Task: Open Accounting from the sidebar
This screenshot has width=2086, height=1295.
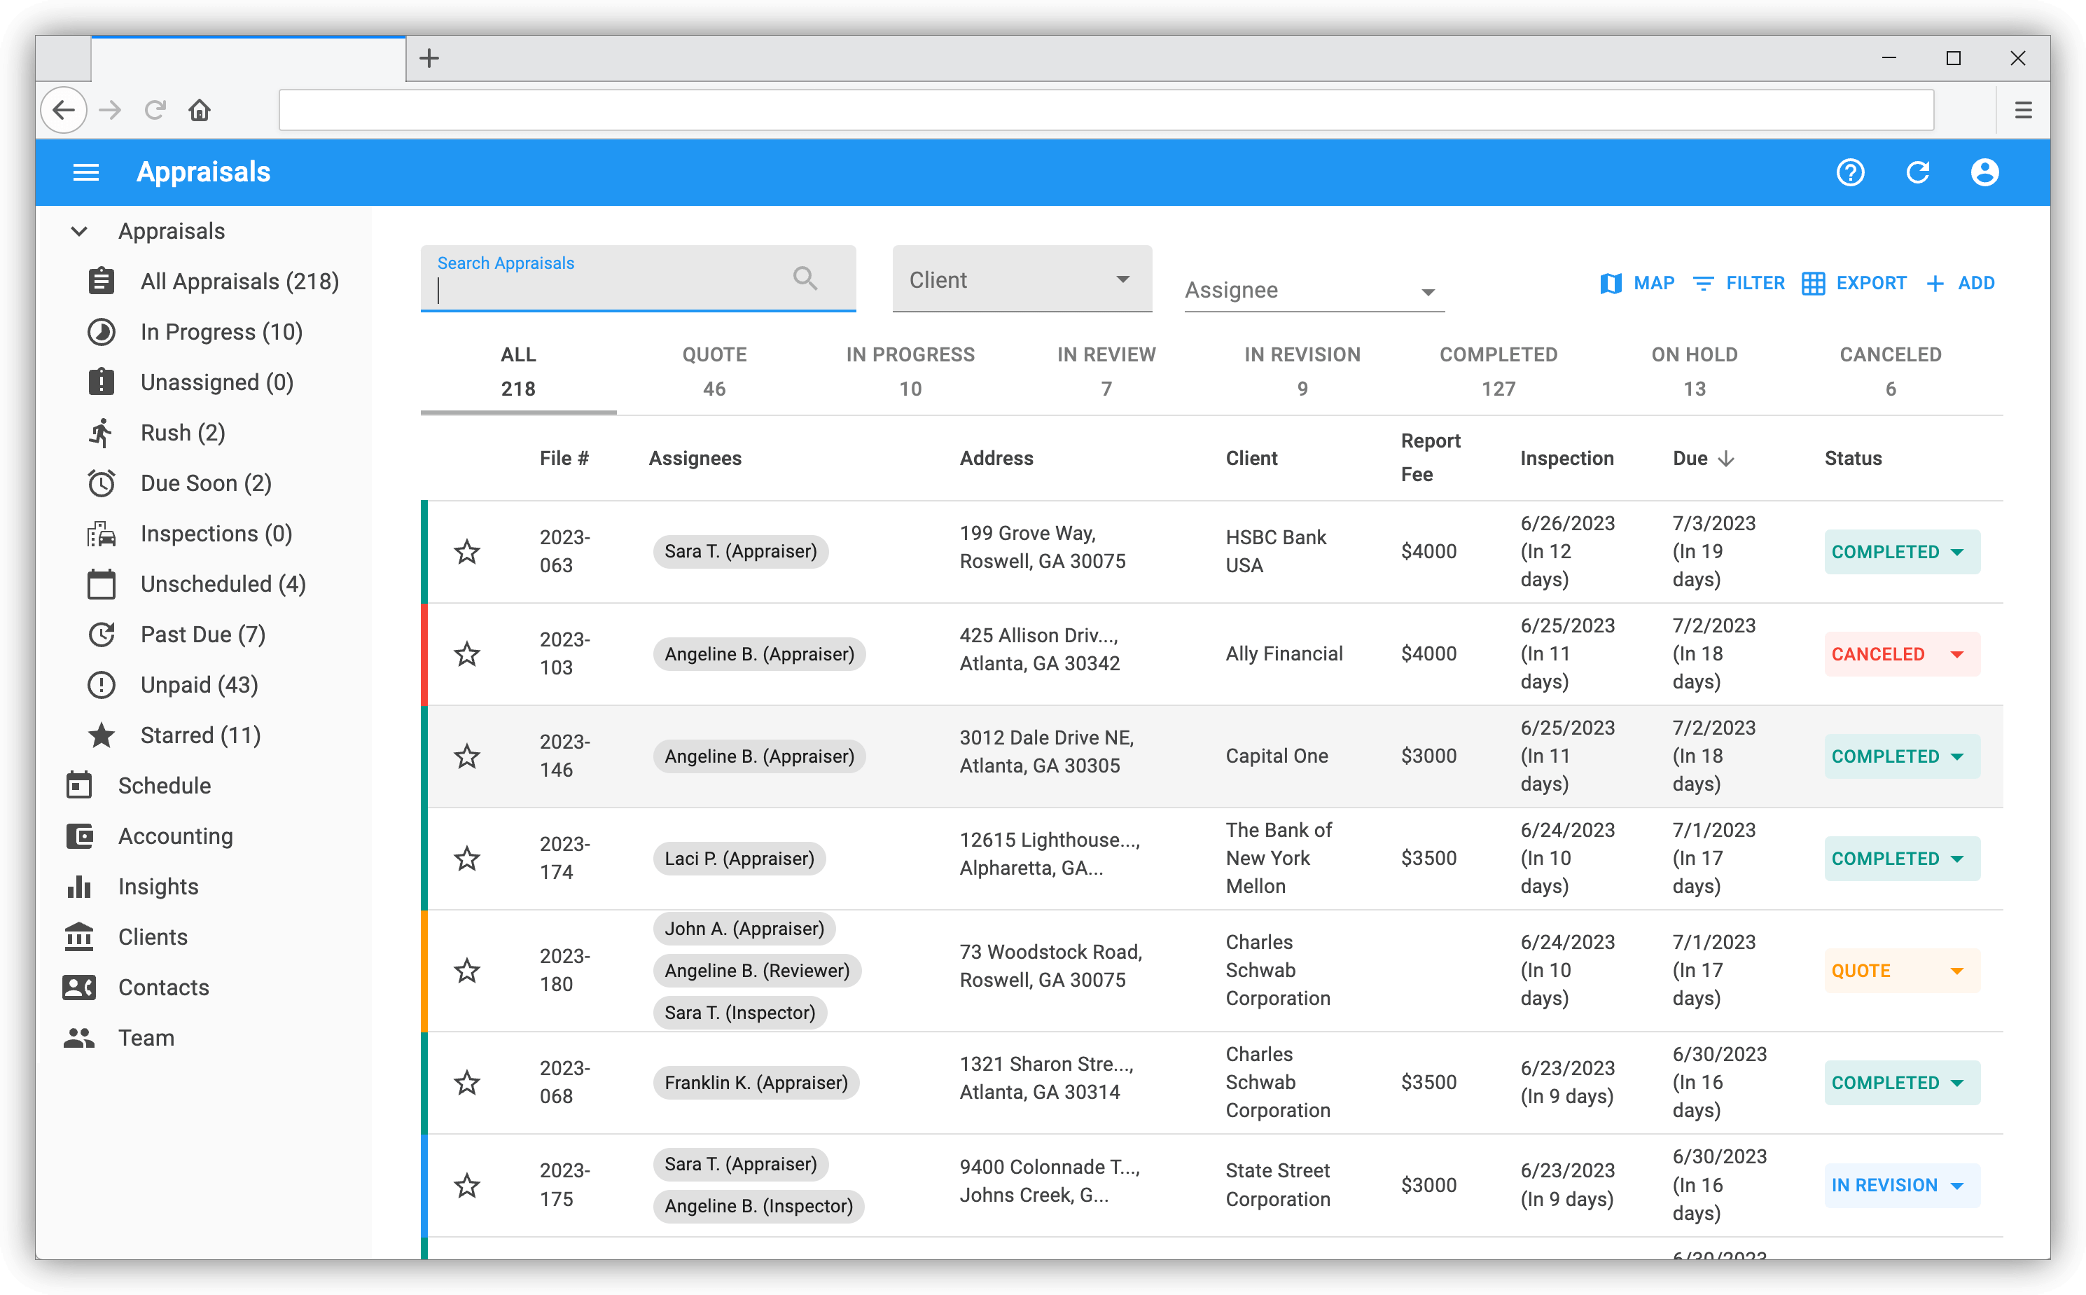Action: pos(174,836)
